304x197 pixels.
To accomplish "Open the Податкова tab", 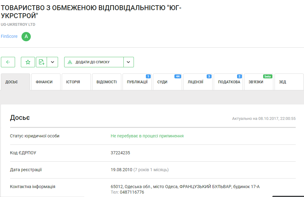I will (x=228, y=82).
